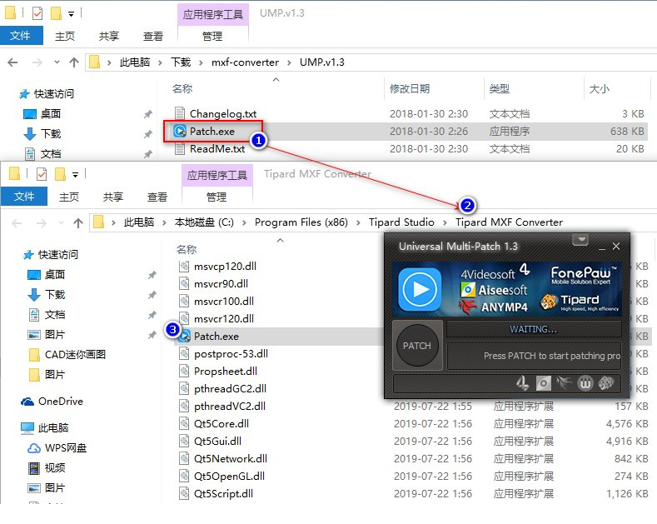Click 下載 in the UMP address bar
Viewport: 657px width, 524px height.
181,62
